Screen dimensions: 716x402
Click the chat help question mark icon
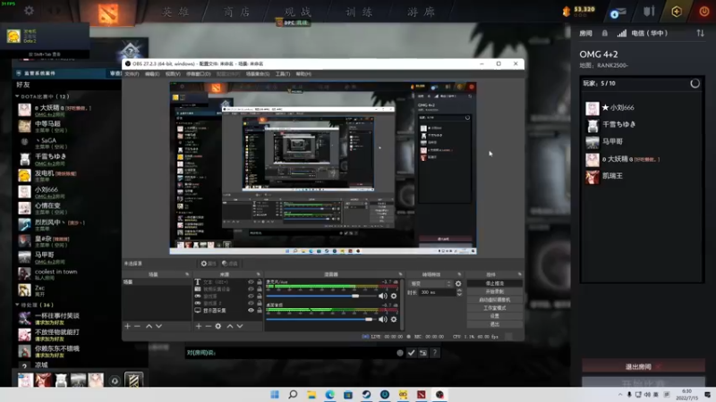(x=435, y=352)
